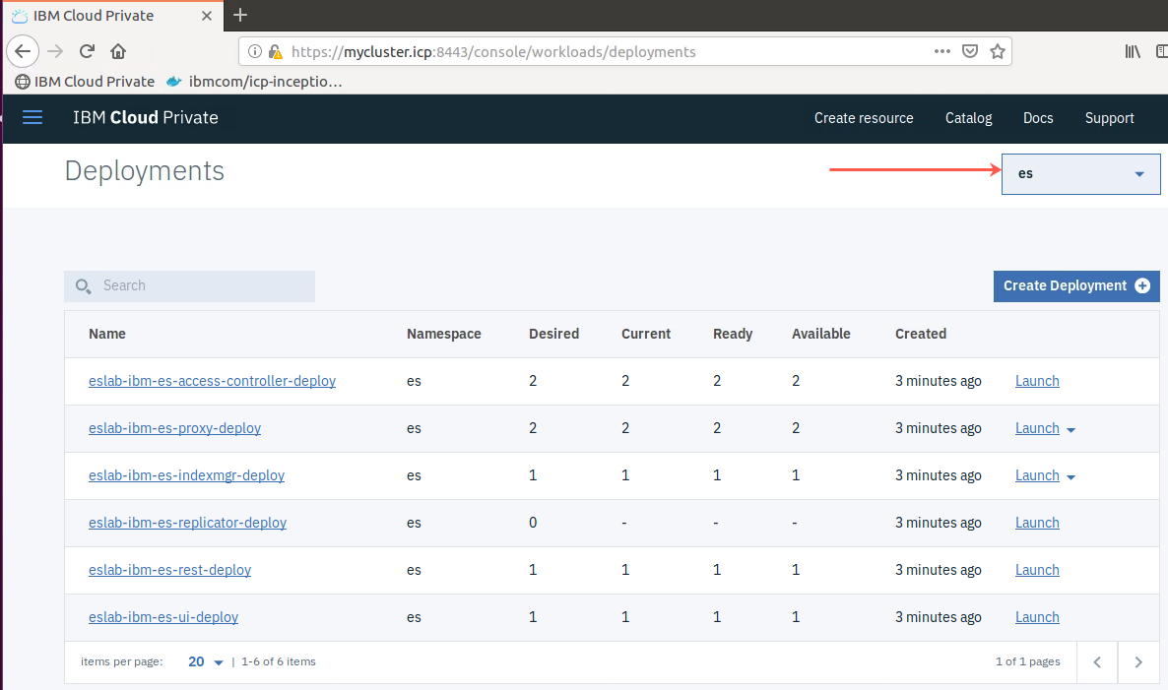Open a new browser tab
The height and width of the screenshot is (690, 1168).
pyautogui.click(x=240, y=15)
